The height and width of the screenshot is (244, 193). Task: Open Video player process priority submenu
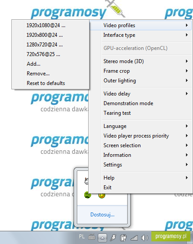(x=141, y=136)
